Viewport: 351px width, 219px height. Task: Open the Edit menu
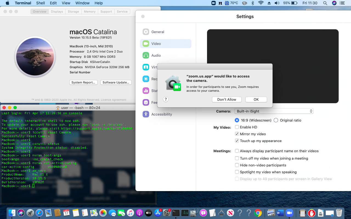point(53,3)
